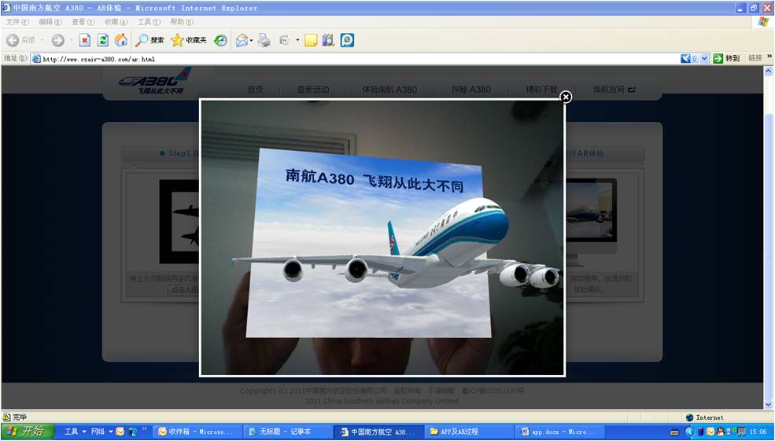Click the 南航官网 navigation link

[x=614, y=90]
